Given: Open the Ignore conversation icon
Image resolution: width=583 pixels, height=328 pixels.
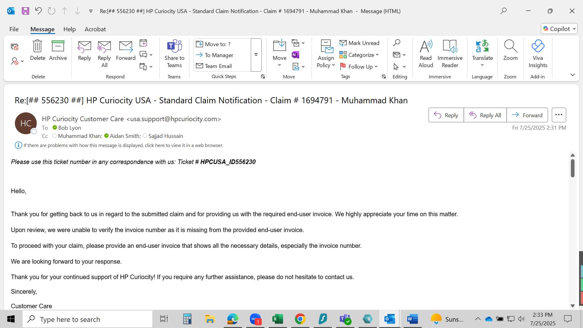Looking at the screenshot, I should click(x=14, y=47).
